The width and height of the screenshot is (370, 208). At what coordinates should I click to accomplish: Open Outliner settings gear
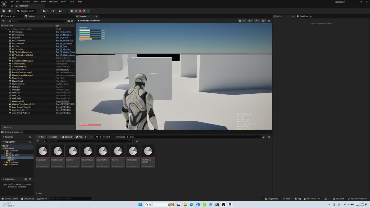[x=72, y=21]
